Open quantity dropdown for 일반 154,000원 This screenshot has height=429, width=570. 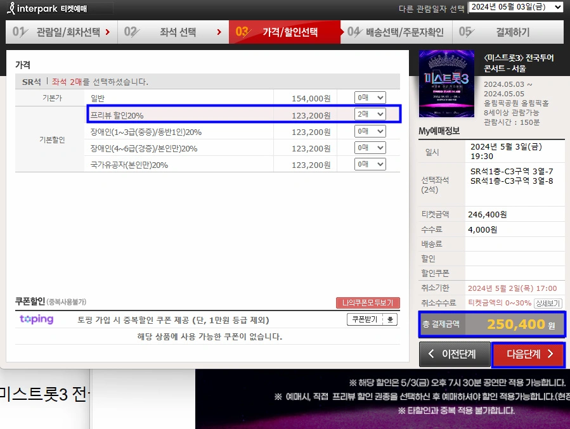pyautogui.click(x=370, y=98)
